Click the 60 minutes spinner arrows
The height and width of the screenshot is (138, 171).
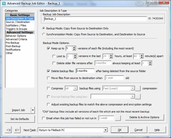(x=142, y=56)
